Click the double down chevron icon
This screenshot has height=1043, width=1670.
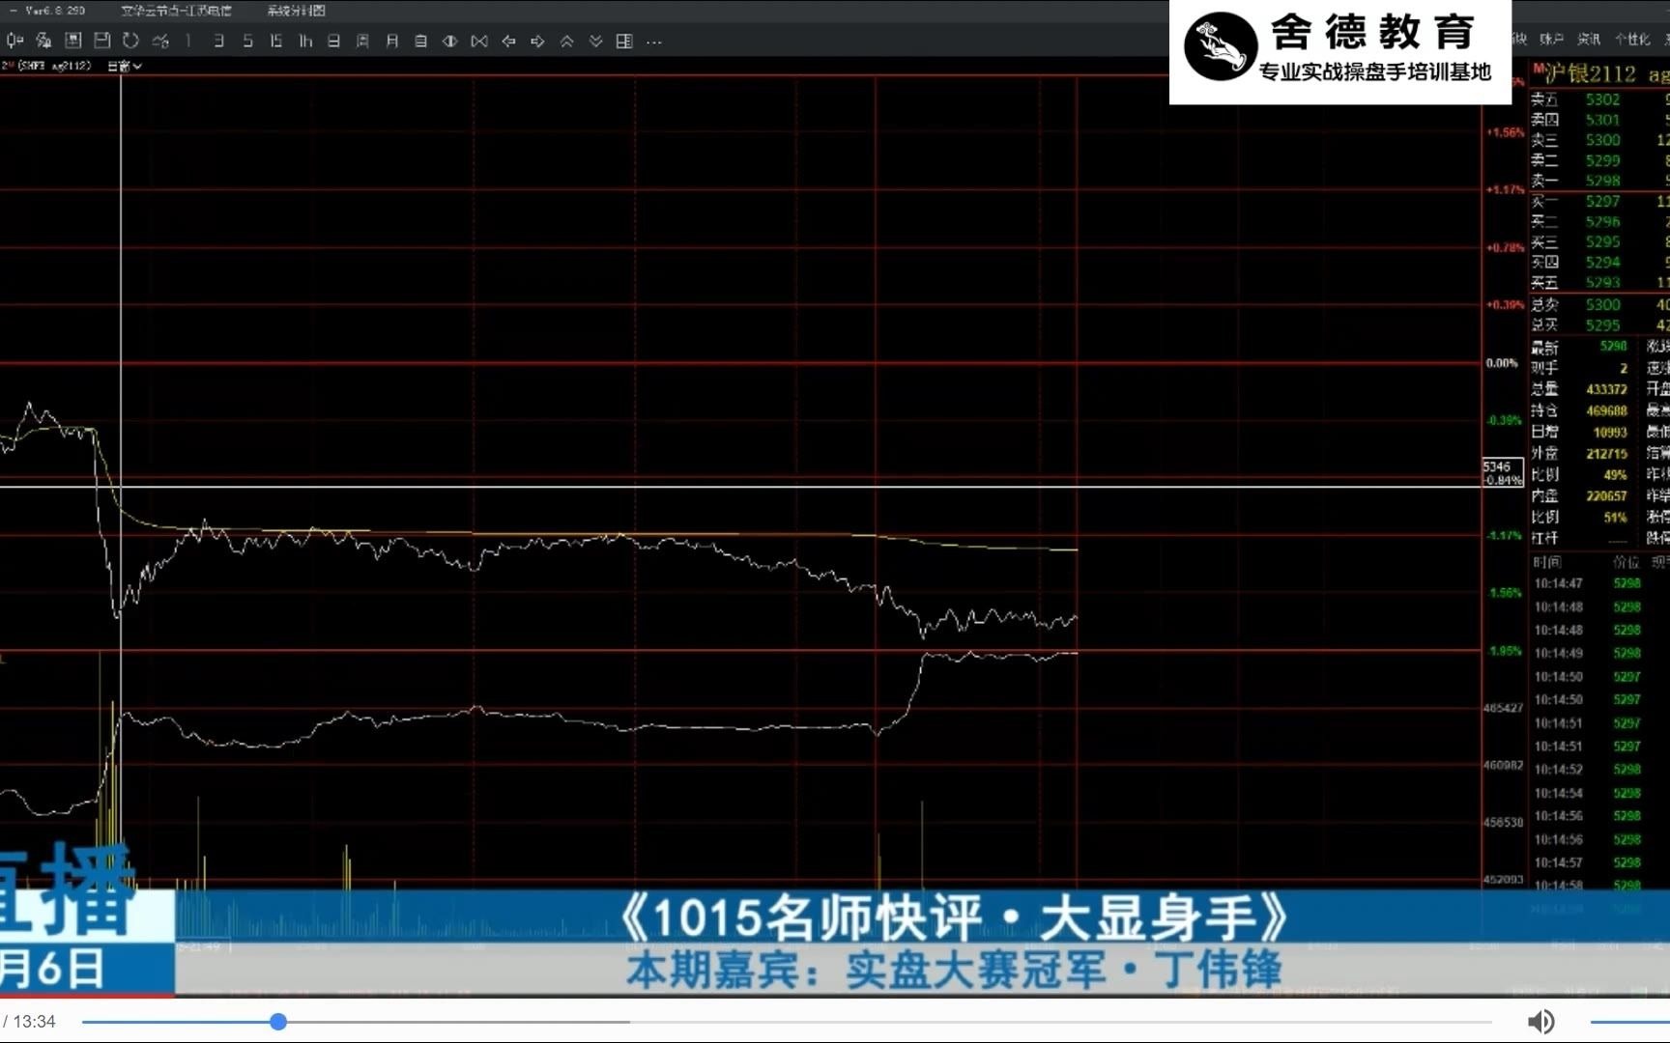pyautogui.click(x=595, y=41)
